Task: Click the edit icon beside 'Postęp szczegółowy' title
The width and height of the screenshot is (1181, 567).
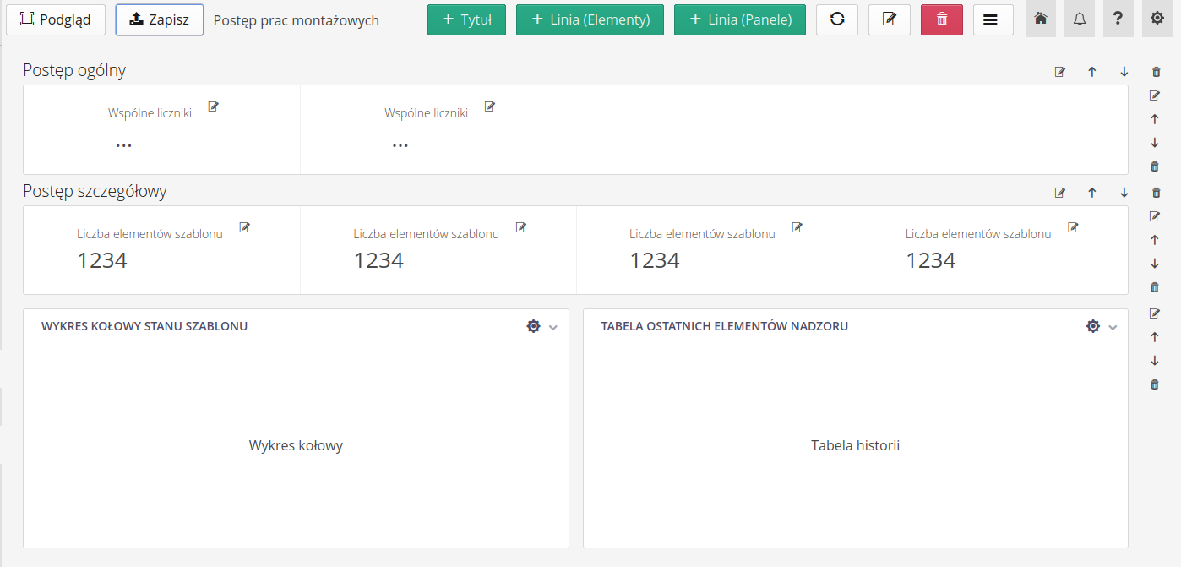Action: pyautogui.click(x=1060, y=193)
